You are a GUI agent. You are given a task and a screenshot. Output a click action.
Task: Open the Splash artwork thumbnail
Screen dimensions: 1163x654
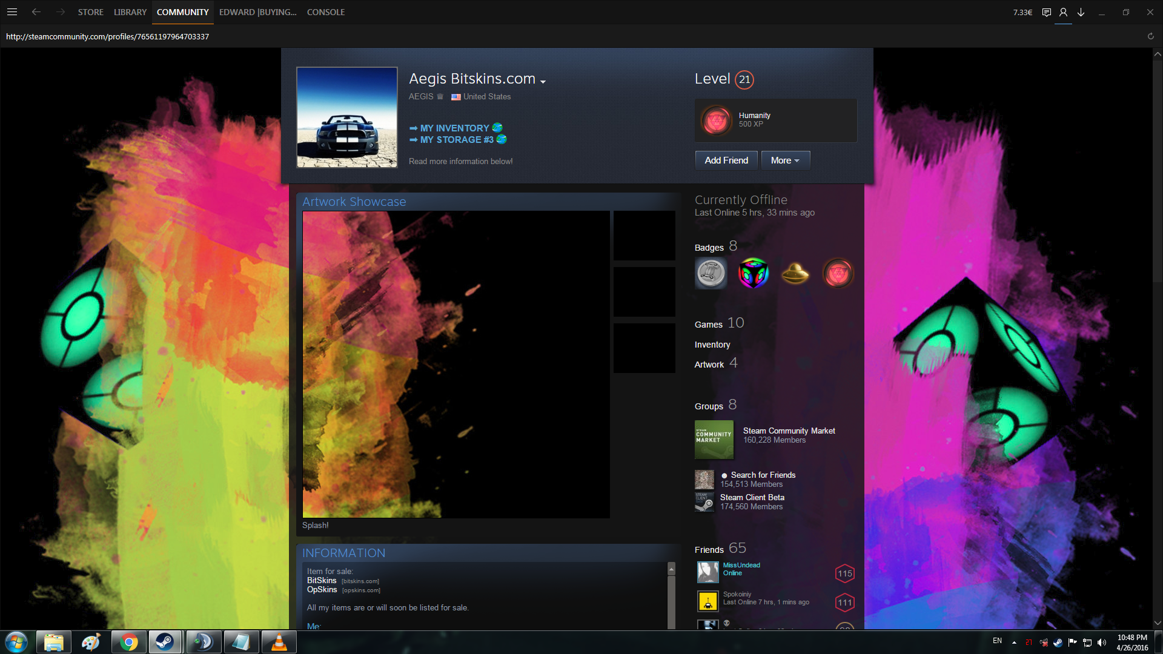456,364
